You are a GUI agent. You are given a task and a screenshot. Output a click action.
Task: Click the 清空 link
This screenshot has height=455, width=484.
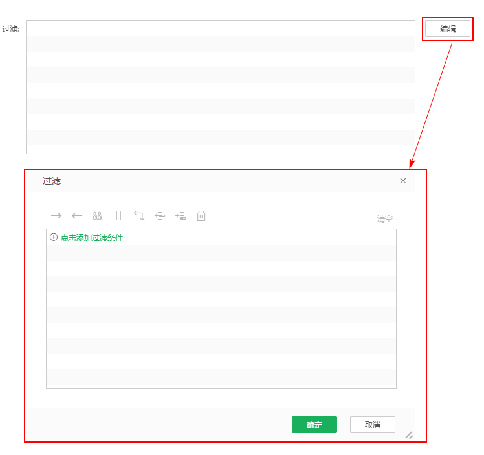click(384, 220)
